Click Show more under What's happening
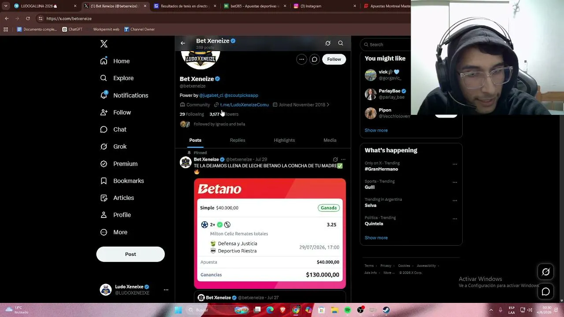Image resolution: width=564 pixels, height=317 pixels. pyautogui.click(x=376, y=238)
